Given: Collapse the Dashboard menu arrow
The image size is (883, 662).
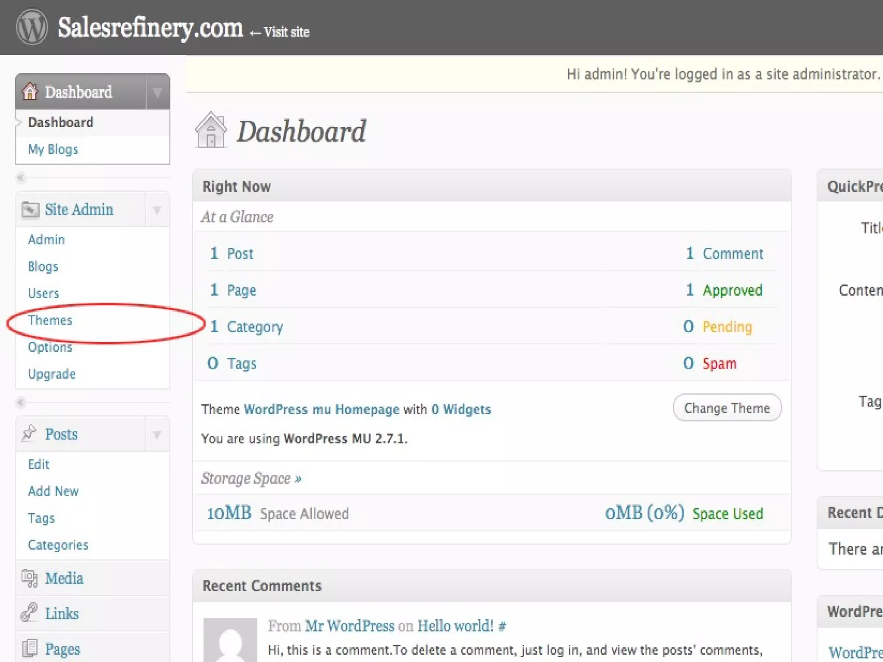Looking at the screenshot, I should [158, 92].
